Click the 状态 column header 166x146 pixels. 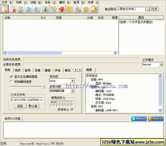coord(103,18)
